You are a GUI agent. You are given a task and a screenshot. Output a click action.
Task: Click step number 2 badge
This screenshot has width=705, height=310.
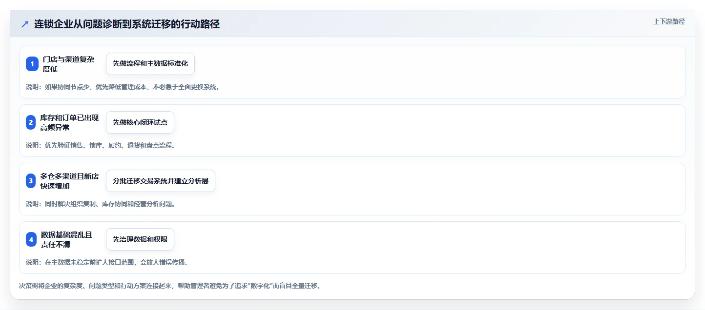pyautogui.click(x=31, y=122)
